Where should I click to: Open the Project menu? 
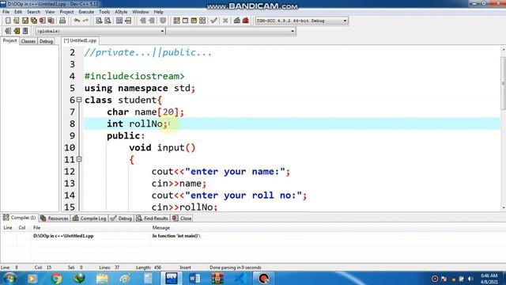(66, 12)
